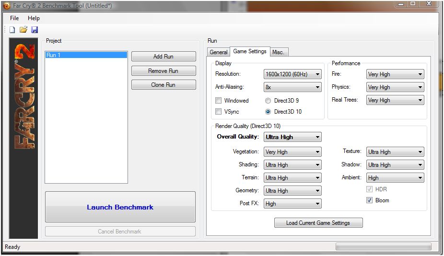Click the Remove Run button

click(164, 71)
